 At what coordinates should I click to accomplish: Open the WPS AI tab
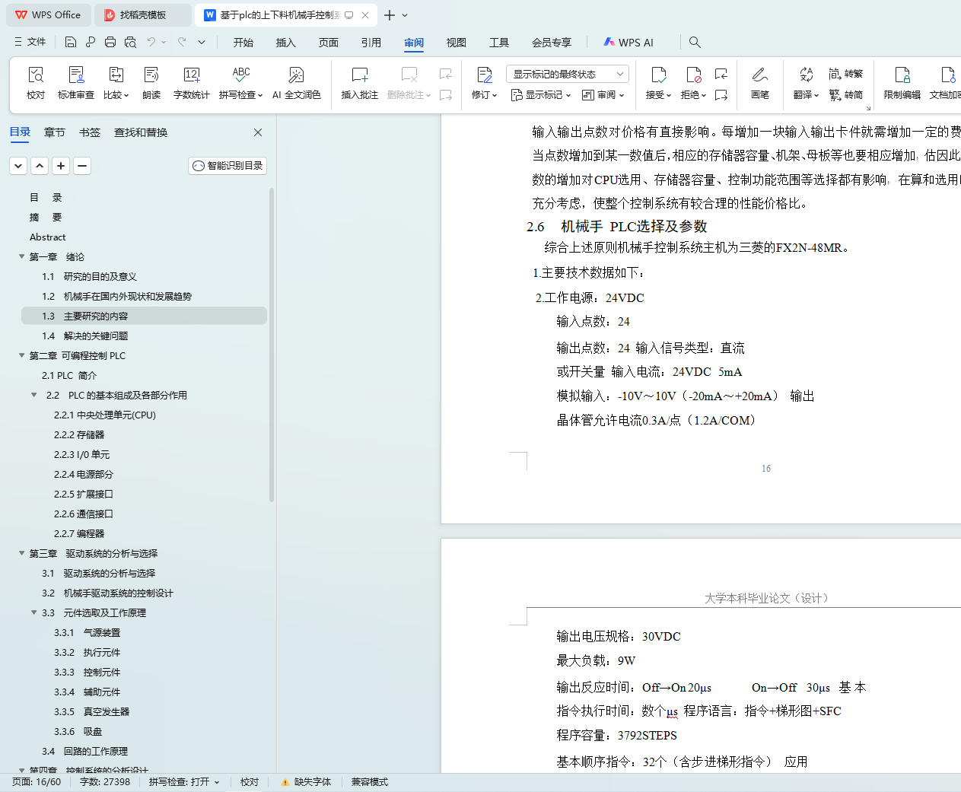click(x=628, y=43)
